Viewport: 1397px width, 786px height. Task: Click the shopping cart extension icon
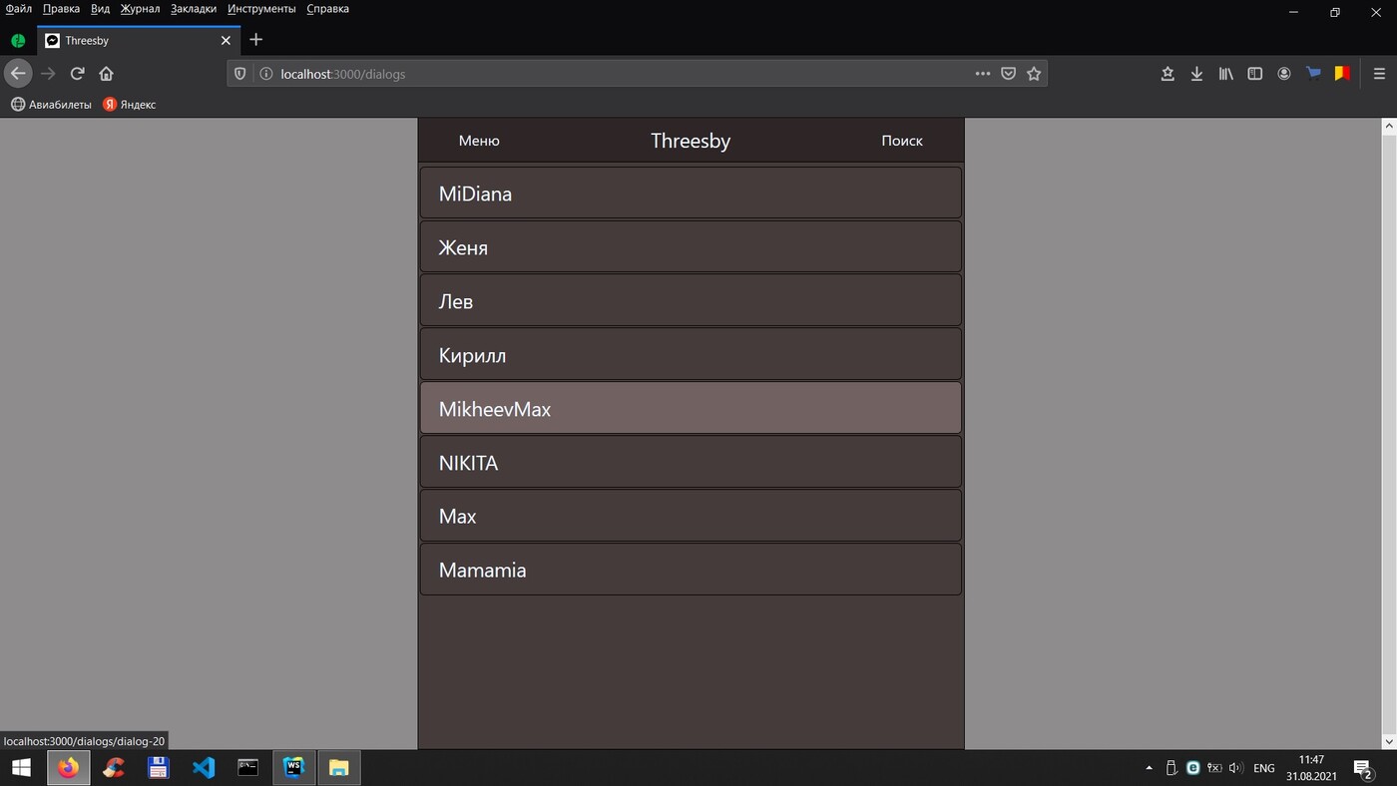tap(1313, 73)
